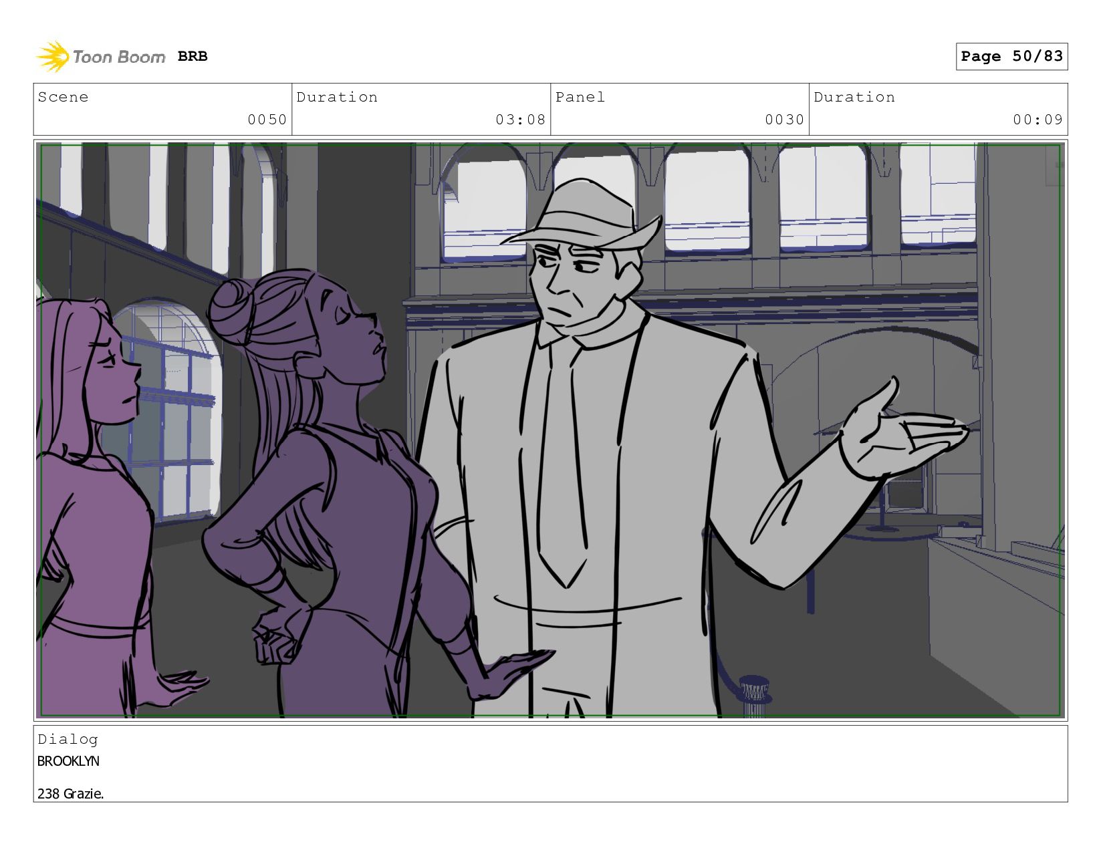1103x852 pixels.
Task: Click dialog line 238 Grazie.
Action: tap(70, 794)
